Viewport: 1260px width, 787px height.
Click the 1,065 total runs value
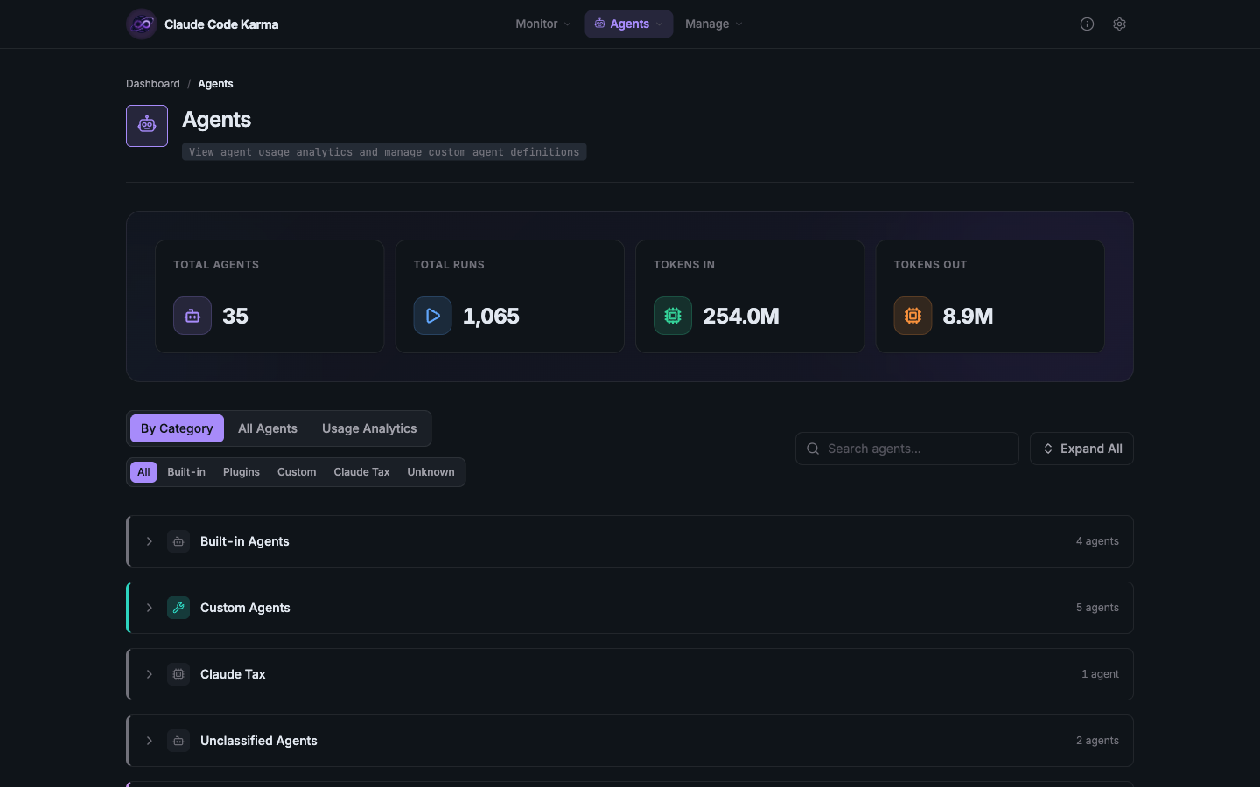[x=491, y=316]
